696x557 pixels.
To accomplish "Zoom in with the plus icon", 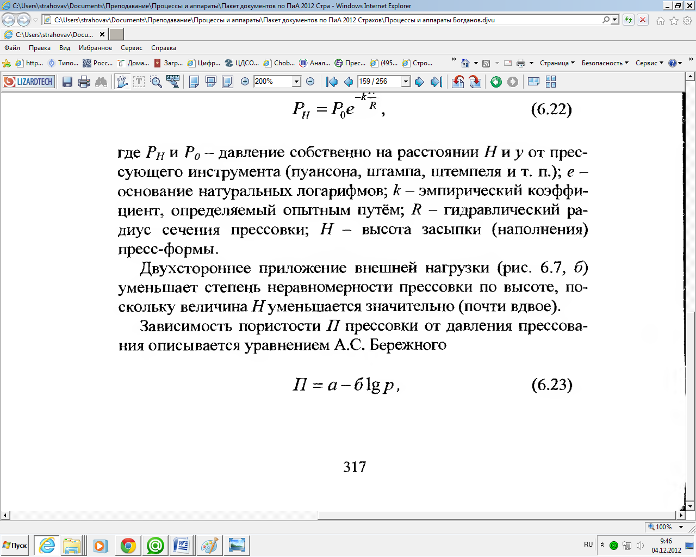I will [x=245, y=82].
